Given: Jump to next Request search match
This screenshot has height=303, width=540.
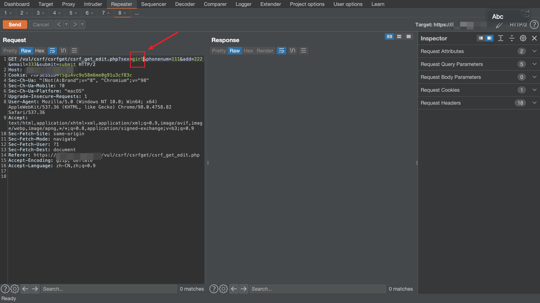Looking at the screenshot, I should tap(35, 289).
